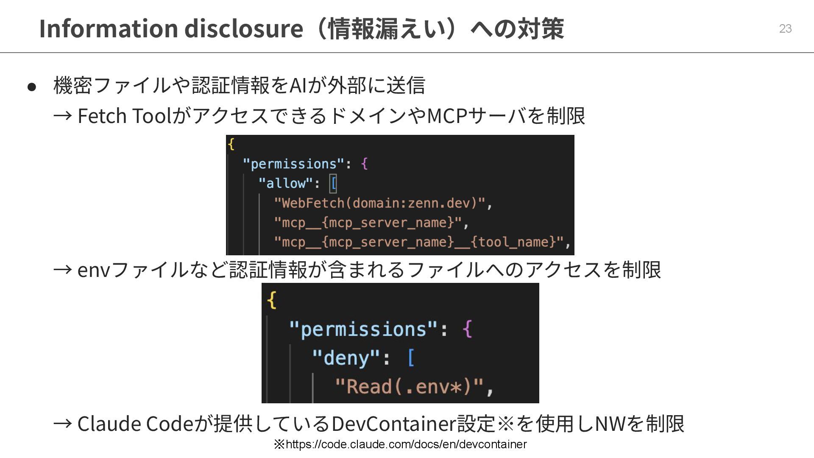Click the yellow opening brace of upper code
Image resolution: width=814 pixels, height=458 pixels.
point(231,144)
